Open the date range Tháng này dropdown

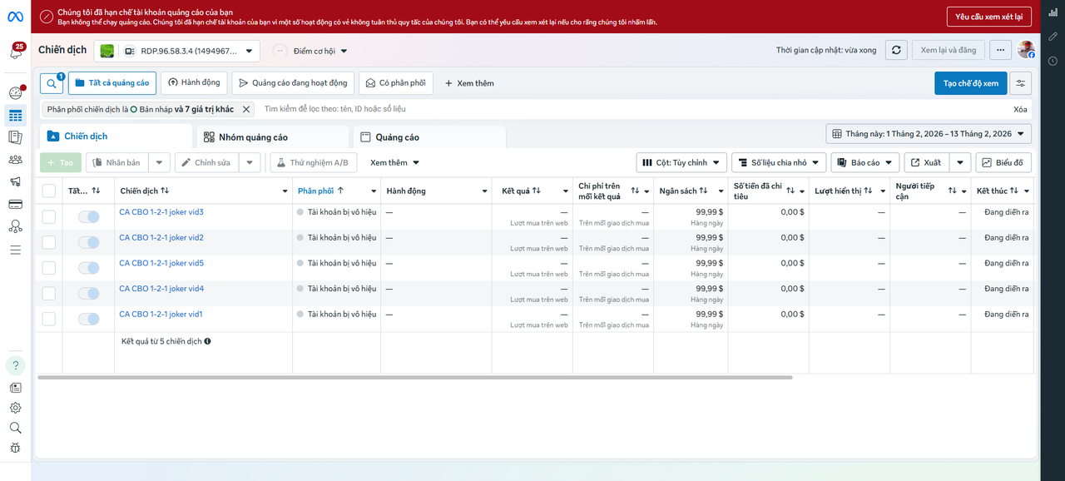929,133
